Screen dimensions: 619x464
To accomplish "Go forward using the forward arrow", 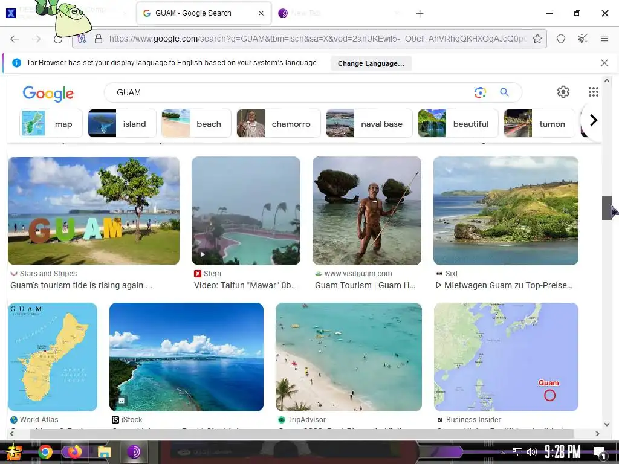I will [36, 39].
